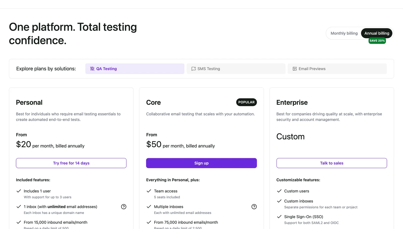Screen dimensions: 403x229
Task: Click checkmark beside From 15,000 inbound emails/month
Action: click(19, 222)
